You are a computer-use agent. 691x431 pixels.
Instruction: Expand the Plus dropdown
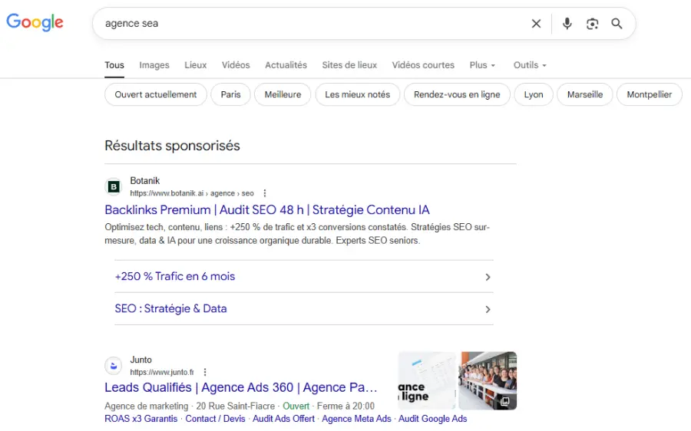483,65
